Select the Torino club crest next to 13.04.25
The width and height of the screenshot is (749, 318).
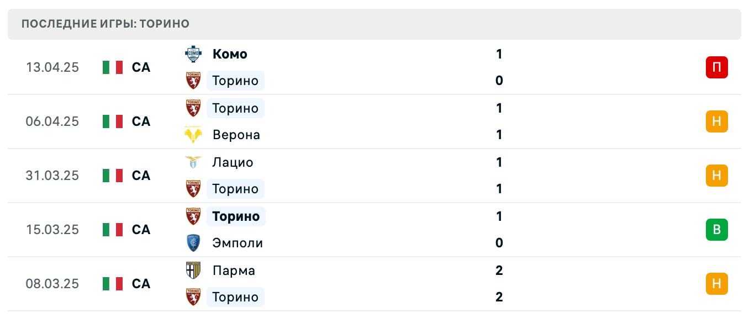[193, 80]
